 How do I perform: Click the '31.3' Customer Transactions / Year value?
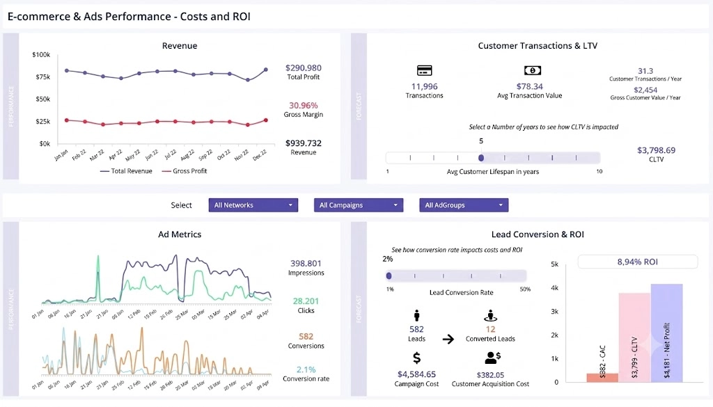(645, 71)
